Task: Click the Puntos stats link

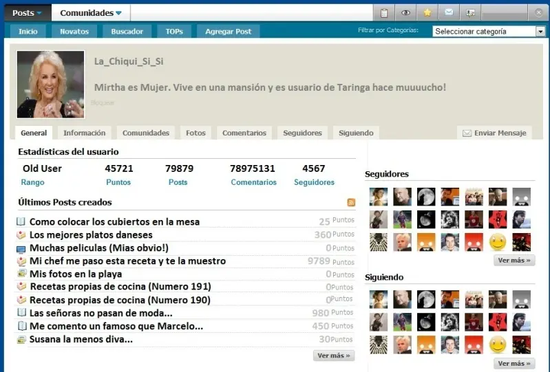Action: pos(118,182)
